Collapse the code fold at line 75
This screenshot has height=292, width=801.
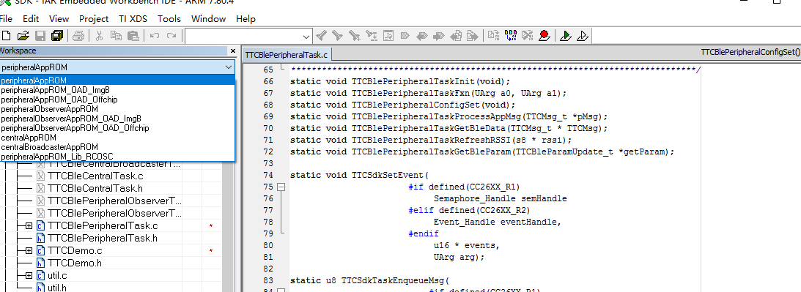click(281, 187)
